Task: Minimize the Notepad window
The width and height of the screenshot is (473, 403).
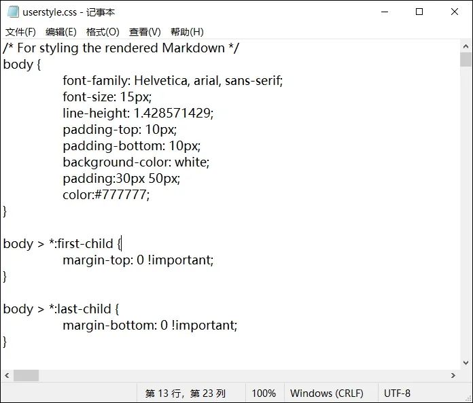Action: click(383, 12)
